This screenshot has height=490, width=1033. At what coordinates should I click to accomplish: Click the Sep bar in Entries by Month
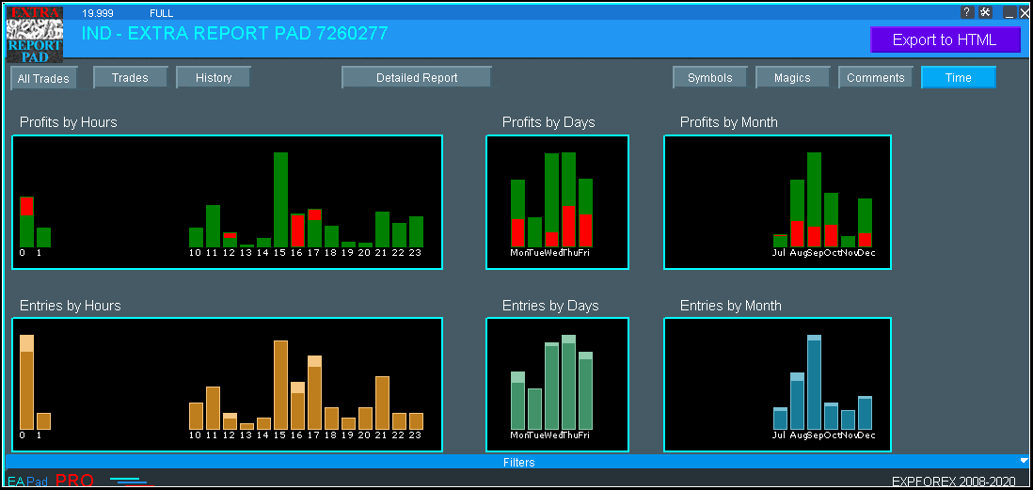(x=814, y=383)
